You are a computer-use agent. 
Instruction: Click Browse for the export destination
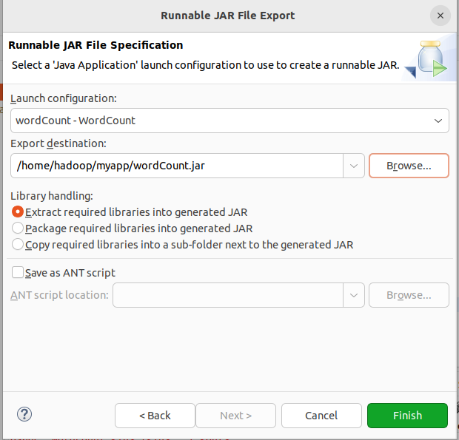click(x=409, y=166)
